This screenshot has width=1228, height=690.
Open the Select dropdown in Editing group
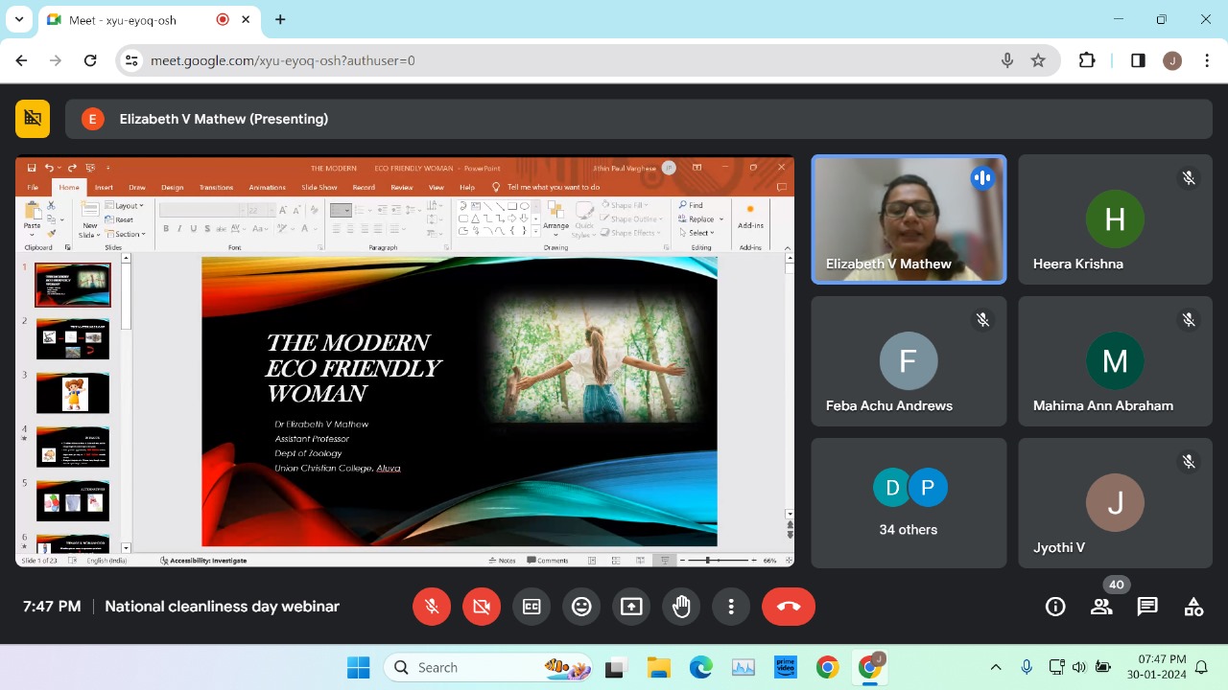pyautogui.click(x=697, y=233)
